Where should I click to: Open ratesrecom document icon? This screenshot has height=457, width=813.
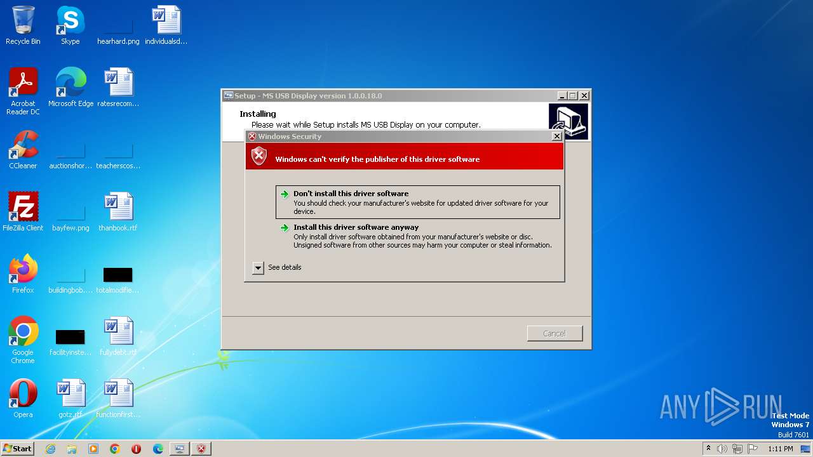click(x=118, y=88)
